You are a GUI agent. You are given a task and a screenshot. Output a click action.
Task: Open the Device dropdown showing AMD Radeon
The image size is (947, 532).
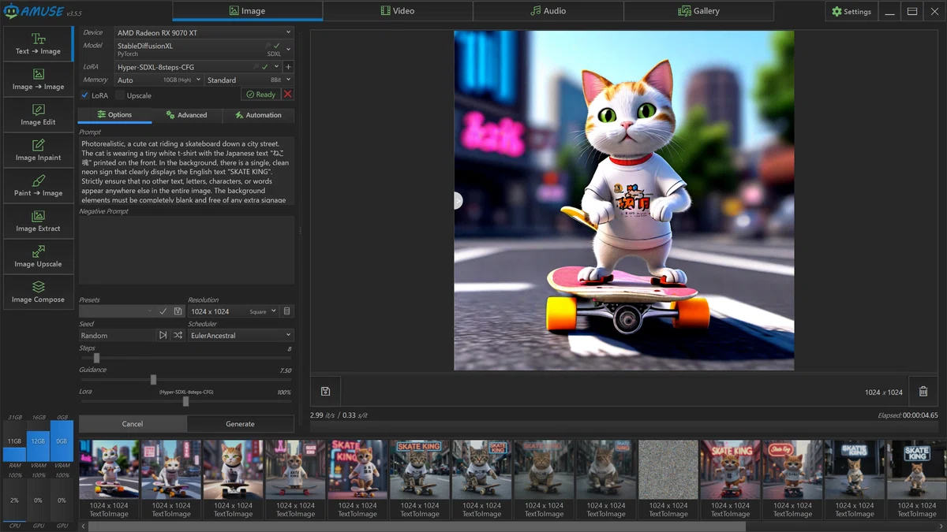point(204,32)
